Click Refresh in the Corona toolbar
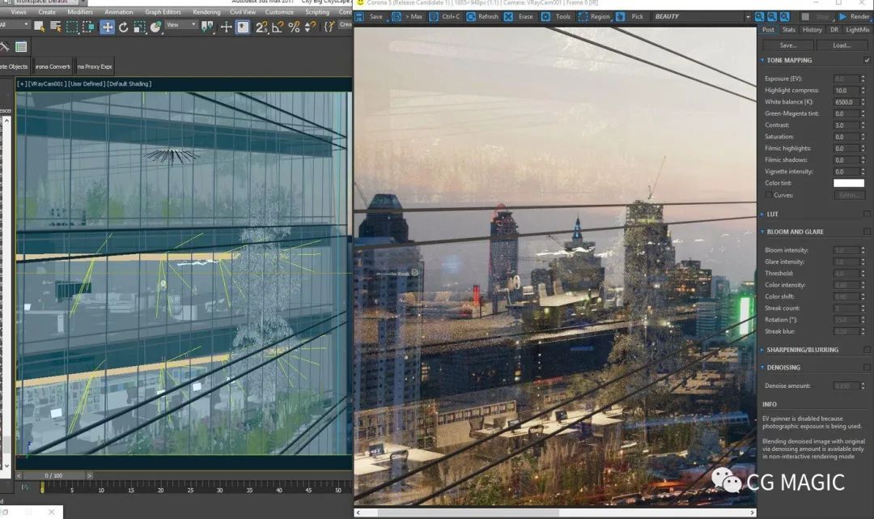This screenshot has width=874, height=519. coord(482,17)
